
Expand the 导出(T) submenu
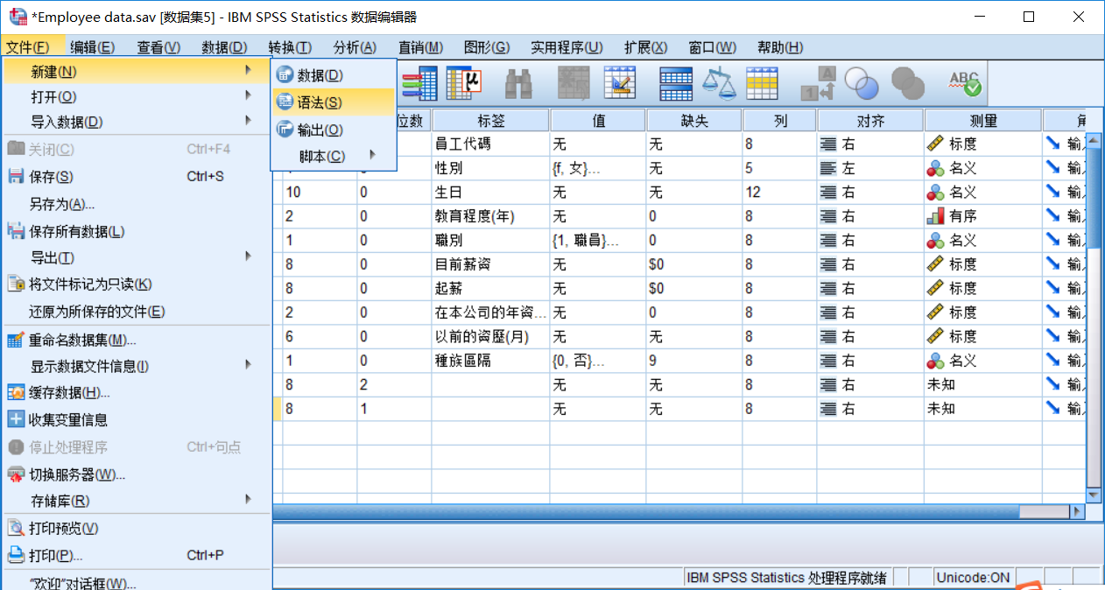point(136,257)
